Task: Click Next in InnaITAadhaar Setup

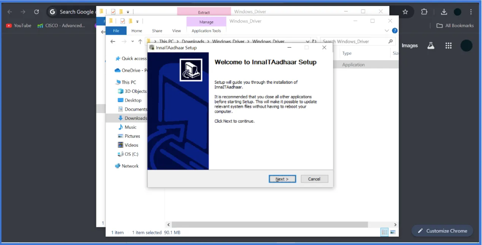Action: coord(282,179)
